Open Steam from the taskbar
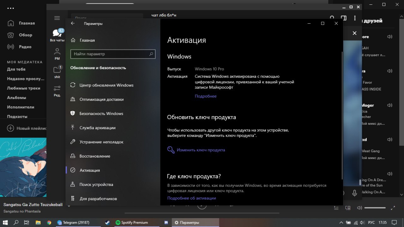Screen dimensions: 404x227 click(x=108, y=223)
